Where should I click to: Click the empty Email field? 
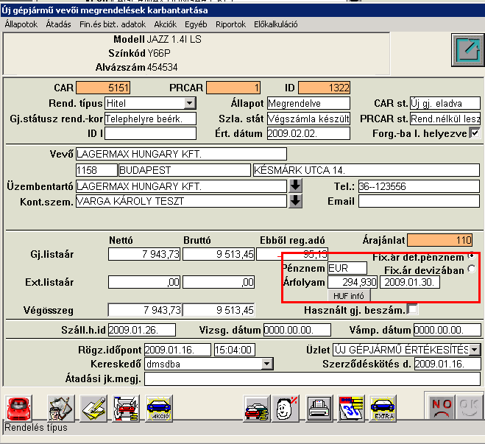pyautogui.click(x=419, y=201)
